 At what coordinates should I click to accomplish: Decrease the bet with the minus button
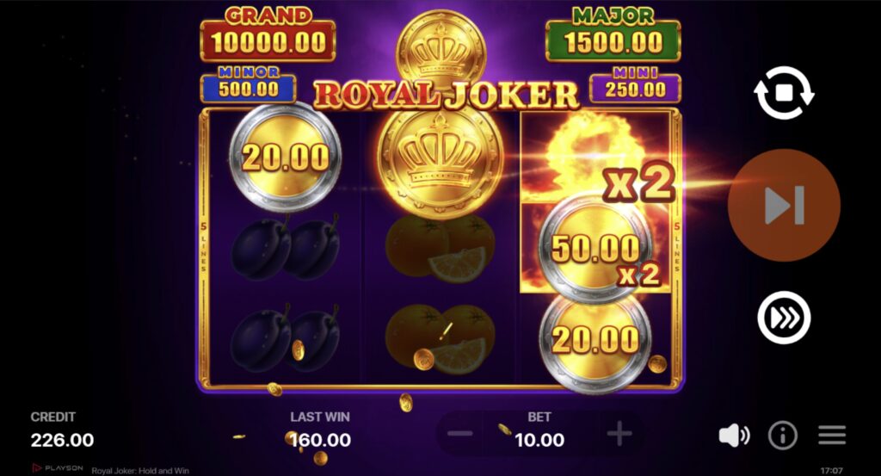pyautogui.click(x=460, y=434)
